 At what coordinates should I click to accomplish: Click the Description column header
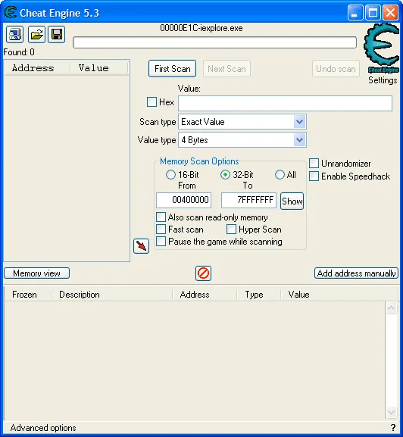coord(112,295)
